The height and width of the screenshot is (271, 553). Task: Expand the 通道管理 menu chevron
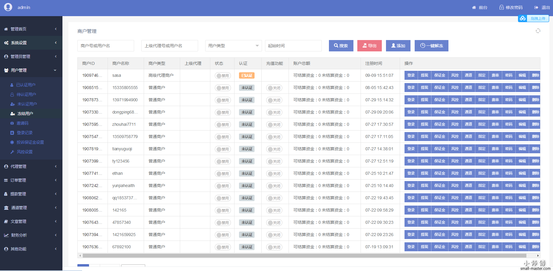[56, 208]
